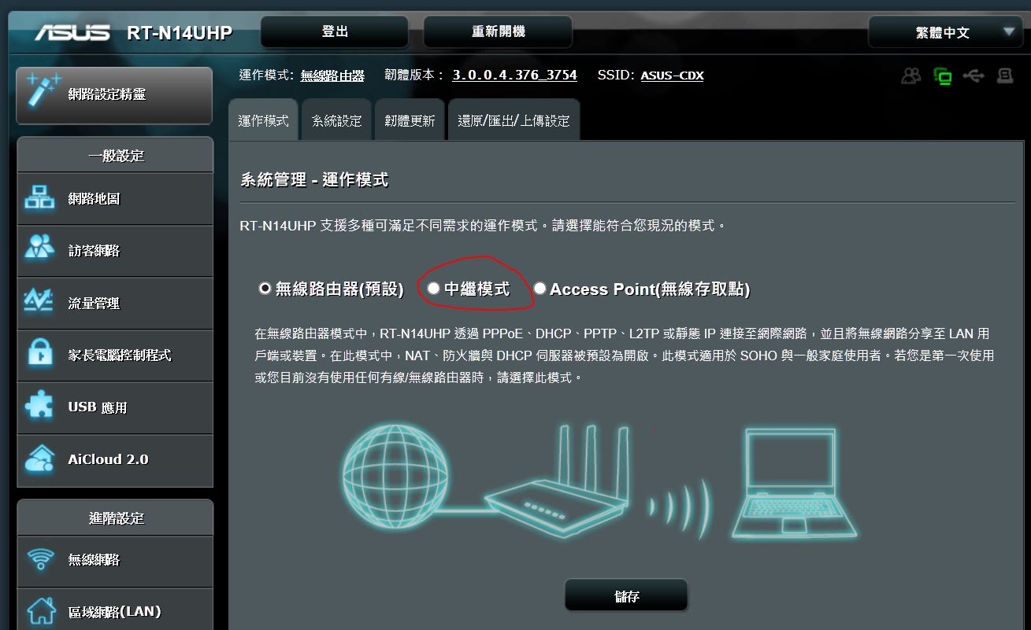Switch to the 運作模式 tab

click(263, 120)
